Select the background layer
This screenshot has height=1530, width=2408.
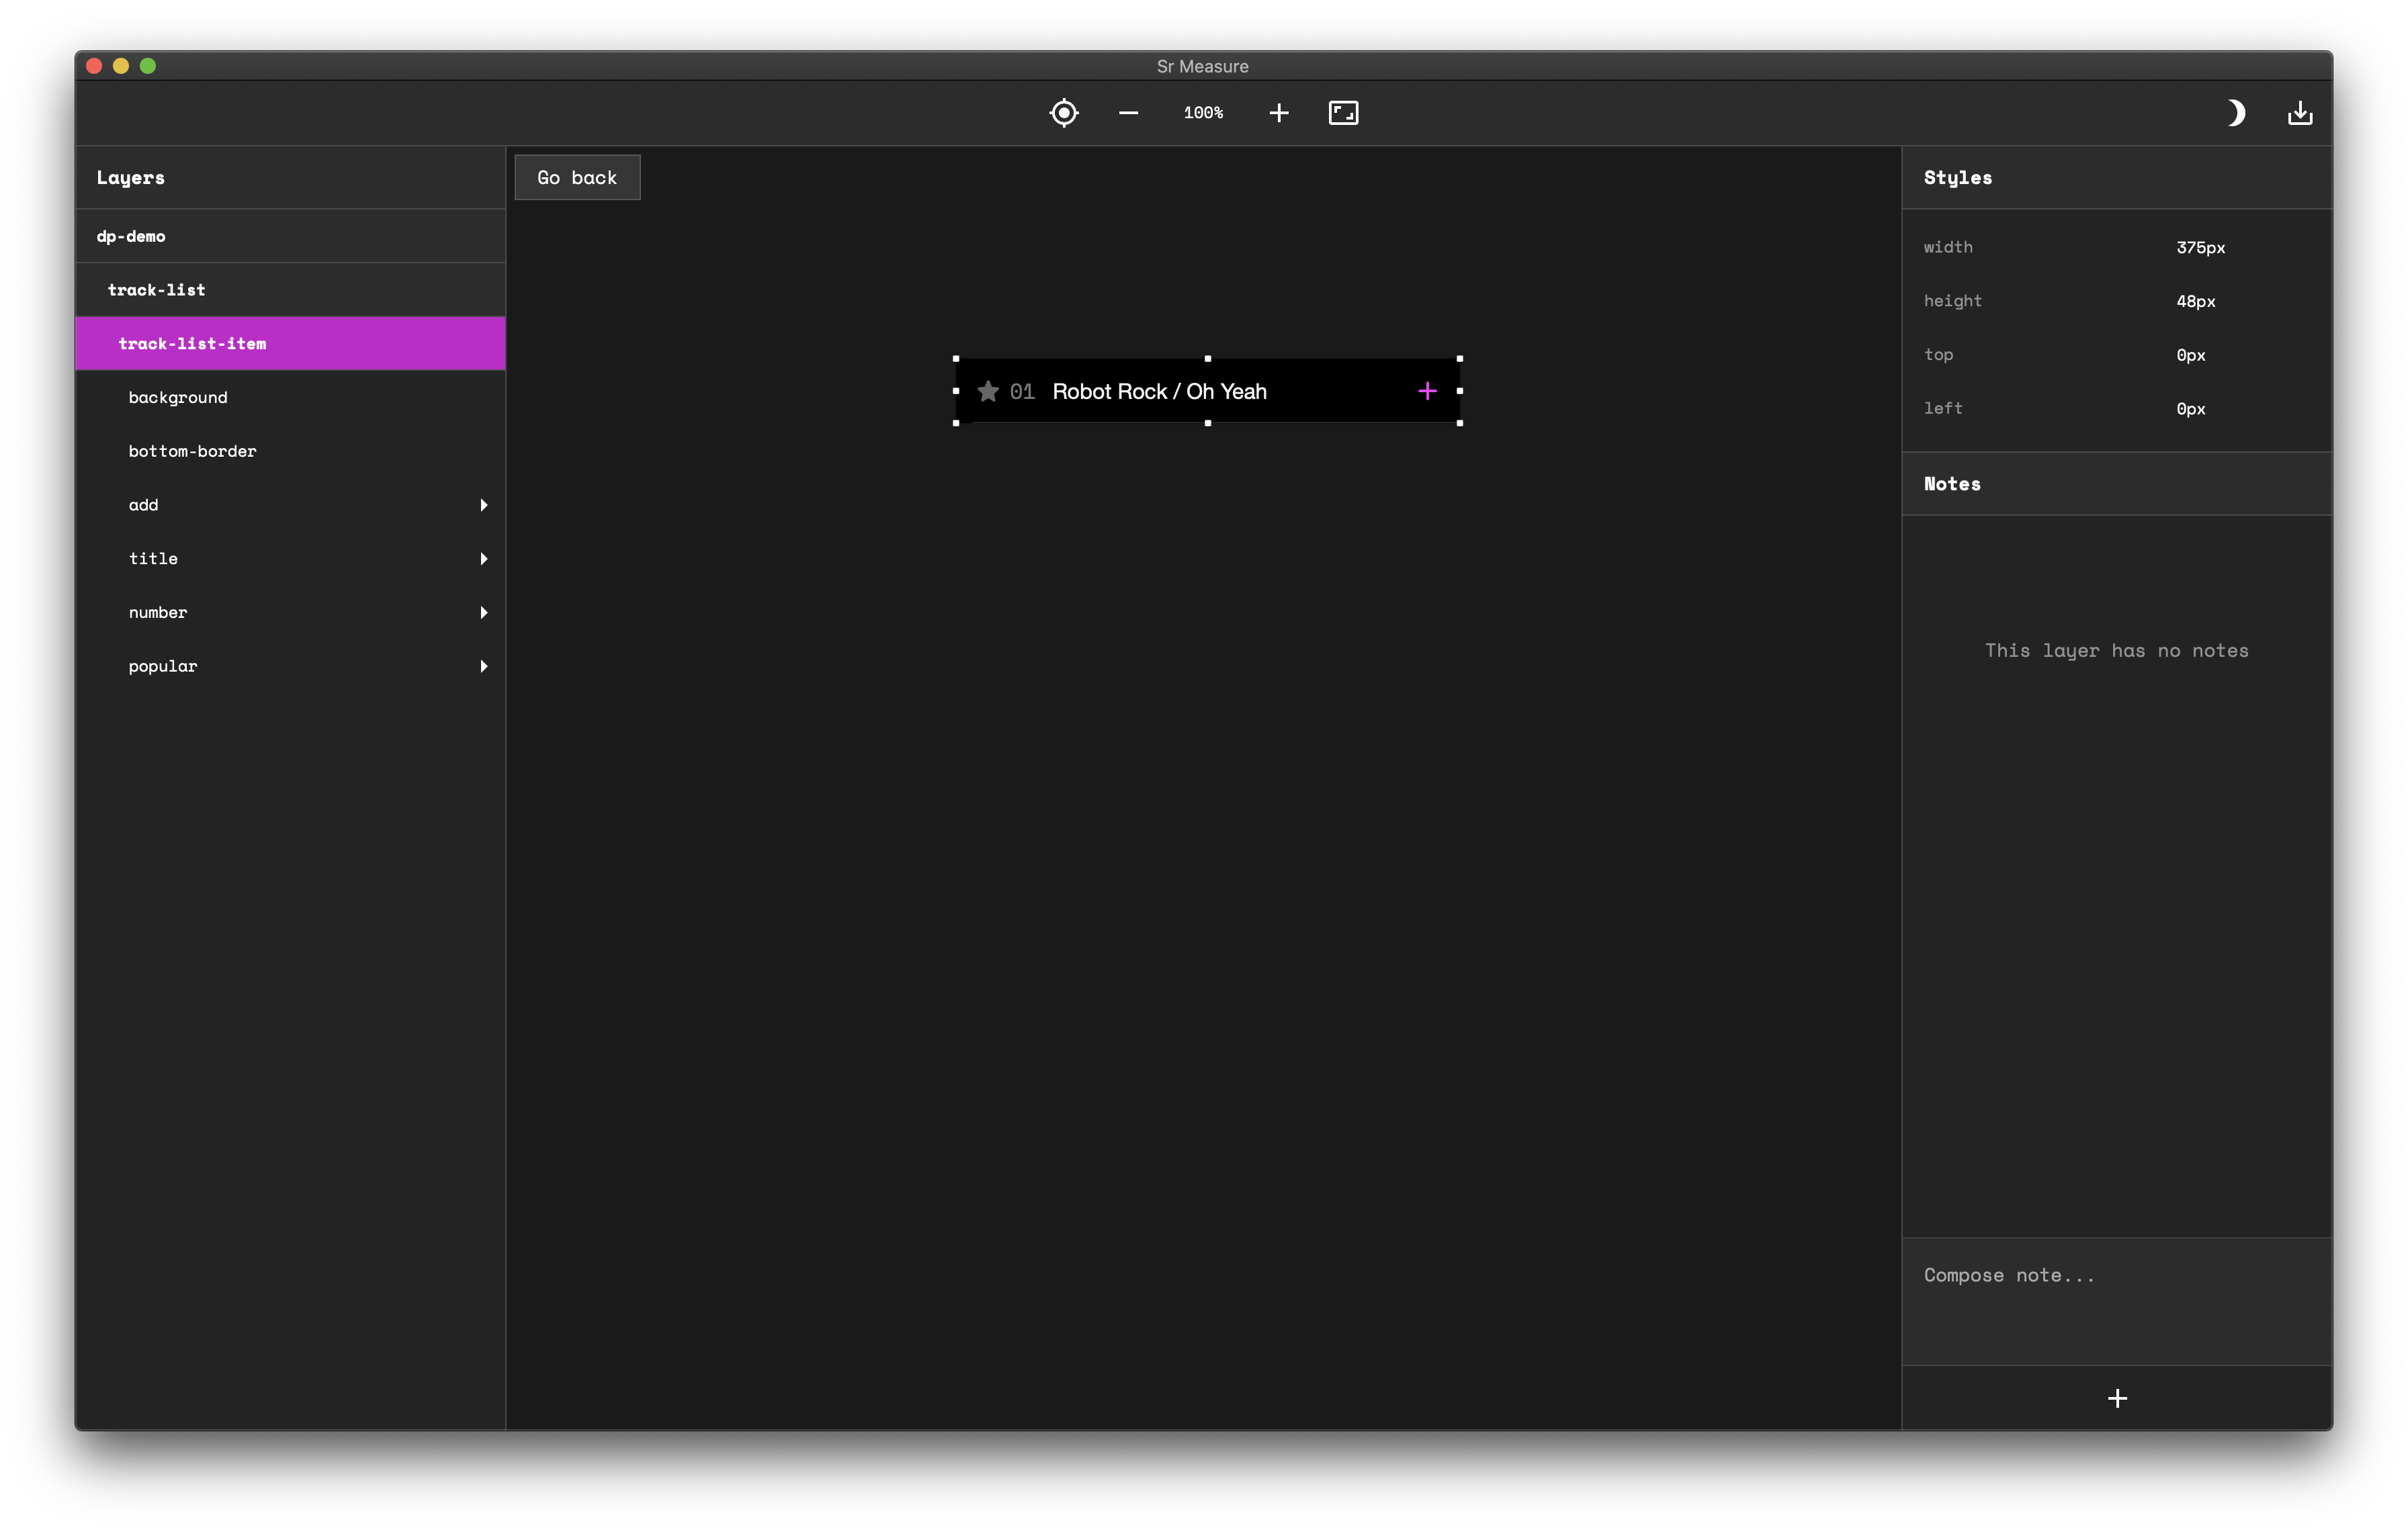pyautogui.click(x=178, y=398)
